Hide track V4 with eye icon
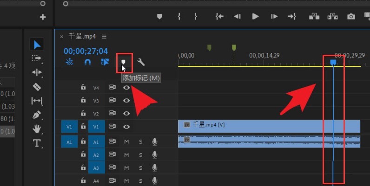The image size is (370, 186). click(x=126, y=88)
